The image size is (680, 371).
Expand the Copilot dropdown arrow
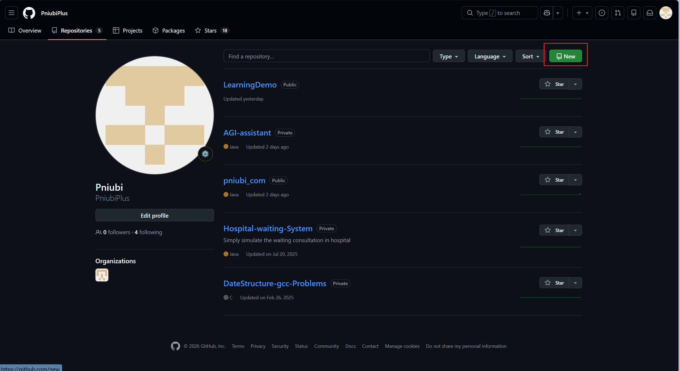click(558, 13)
